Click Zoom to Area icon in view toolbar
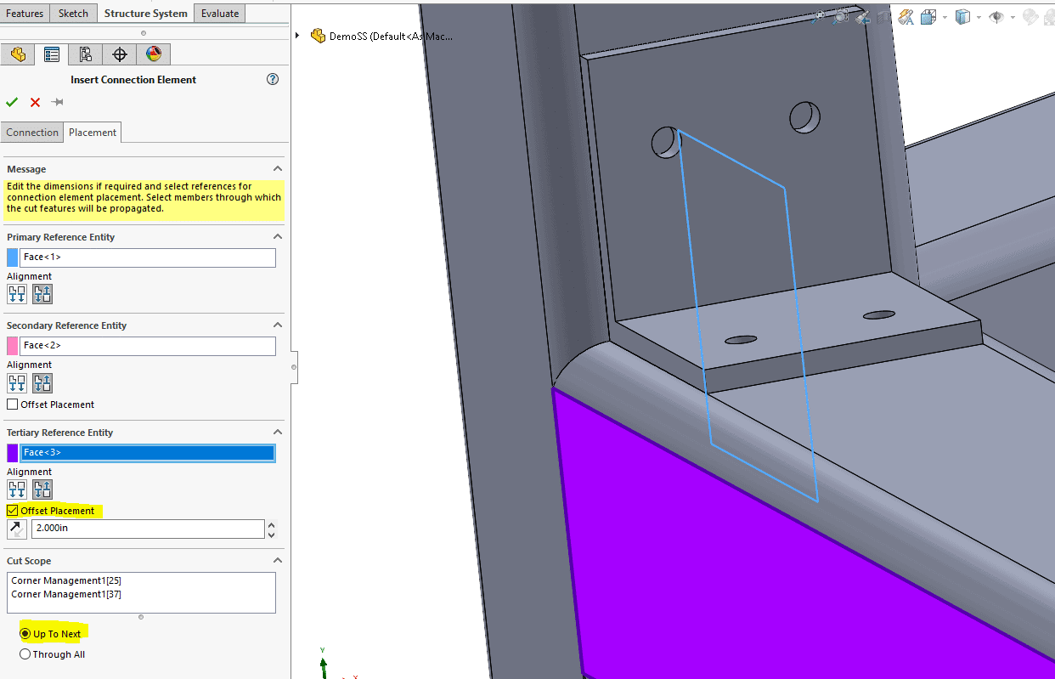The height and width of the screenshot is (679, 1055). pos(841,16)
